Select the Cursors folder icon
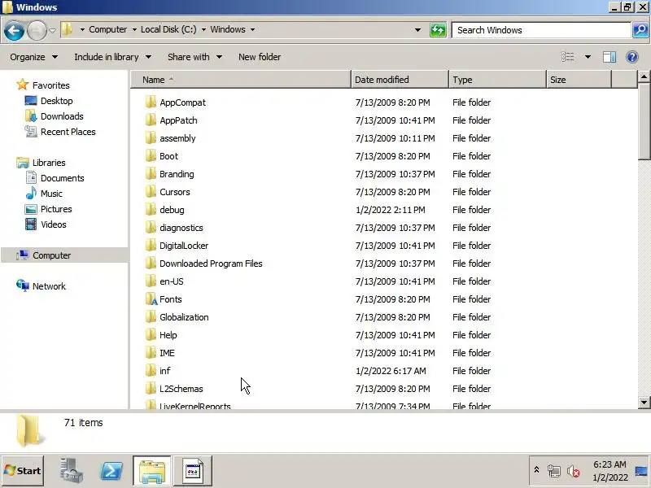 click(151, 191)
